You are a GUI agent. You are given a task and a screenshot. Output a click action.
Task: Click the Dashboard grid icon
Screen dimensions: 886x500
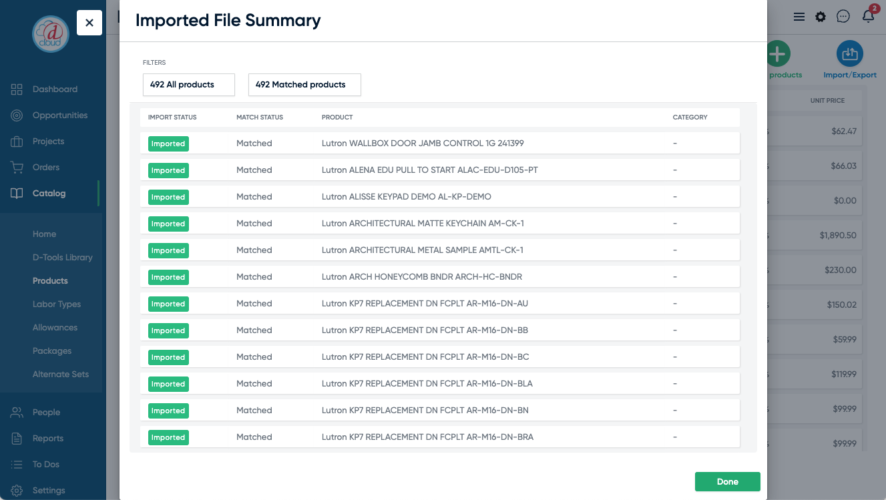pyautogui.click(x=17, y=89)
